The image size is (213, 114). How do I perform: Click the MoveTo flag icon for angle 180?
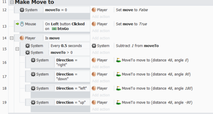click(118, 88)
